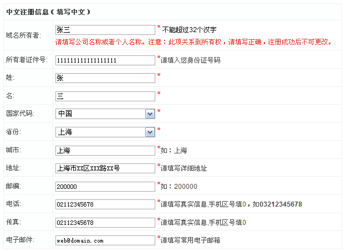Click the 国家代码 label text

click(x=20, y=114)
